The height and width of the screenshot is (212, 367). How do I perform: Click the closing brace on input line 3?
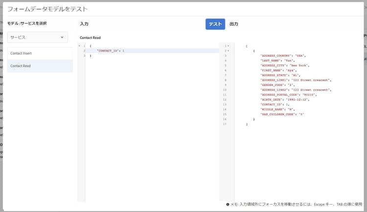pyautogui.click(x=91, y=56)
